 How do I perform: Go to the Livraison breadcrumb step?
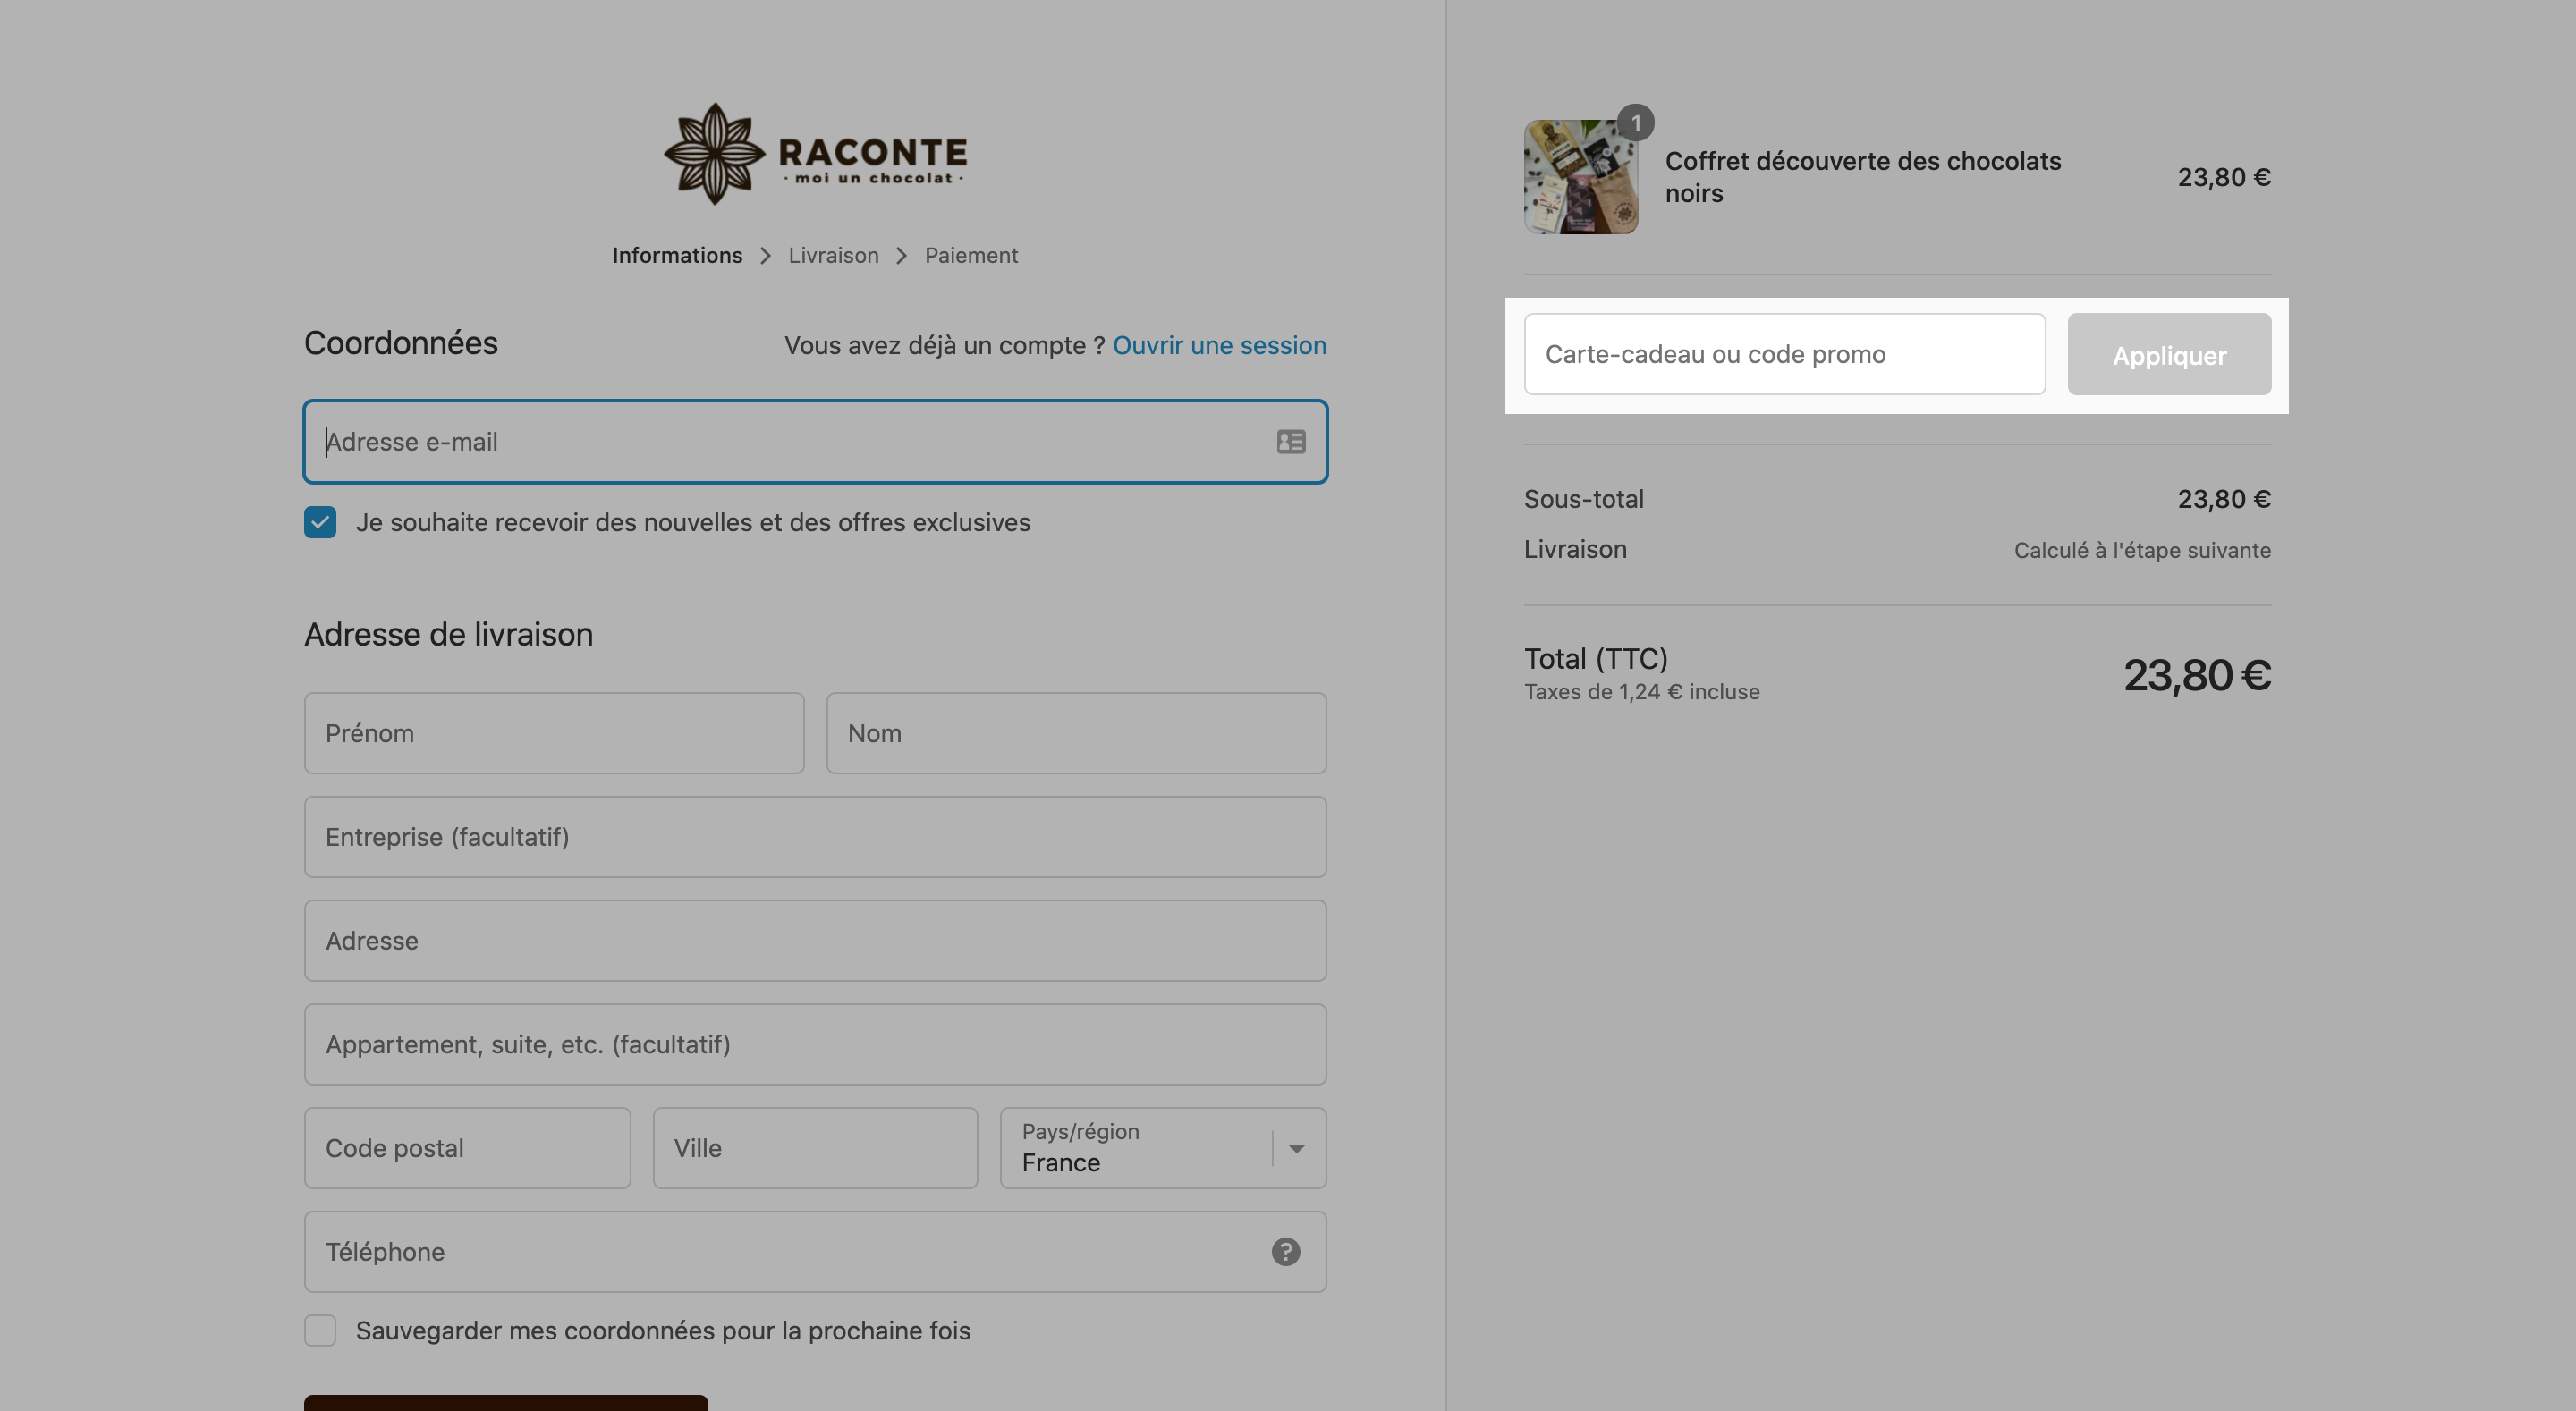[x=833, y=256]
